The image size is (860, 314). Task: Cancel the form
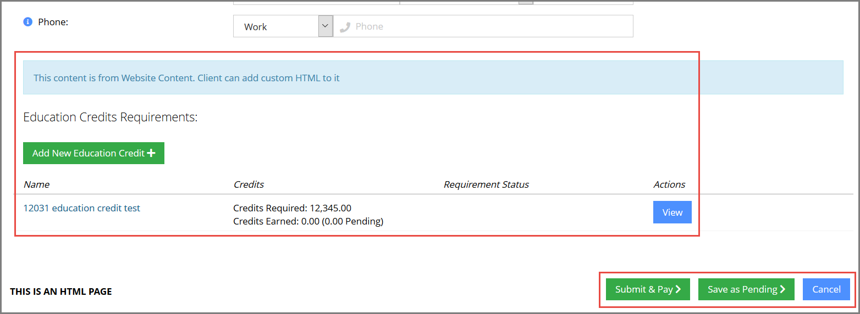[x=826, y=289]
